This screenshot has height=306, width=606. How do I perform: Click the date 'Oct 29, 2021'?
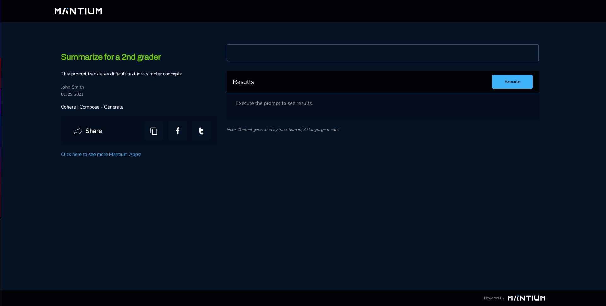point(72,94)
